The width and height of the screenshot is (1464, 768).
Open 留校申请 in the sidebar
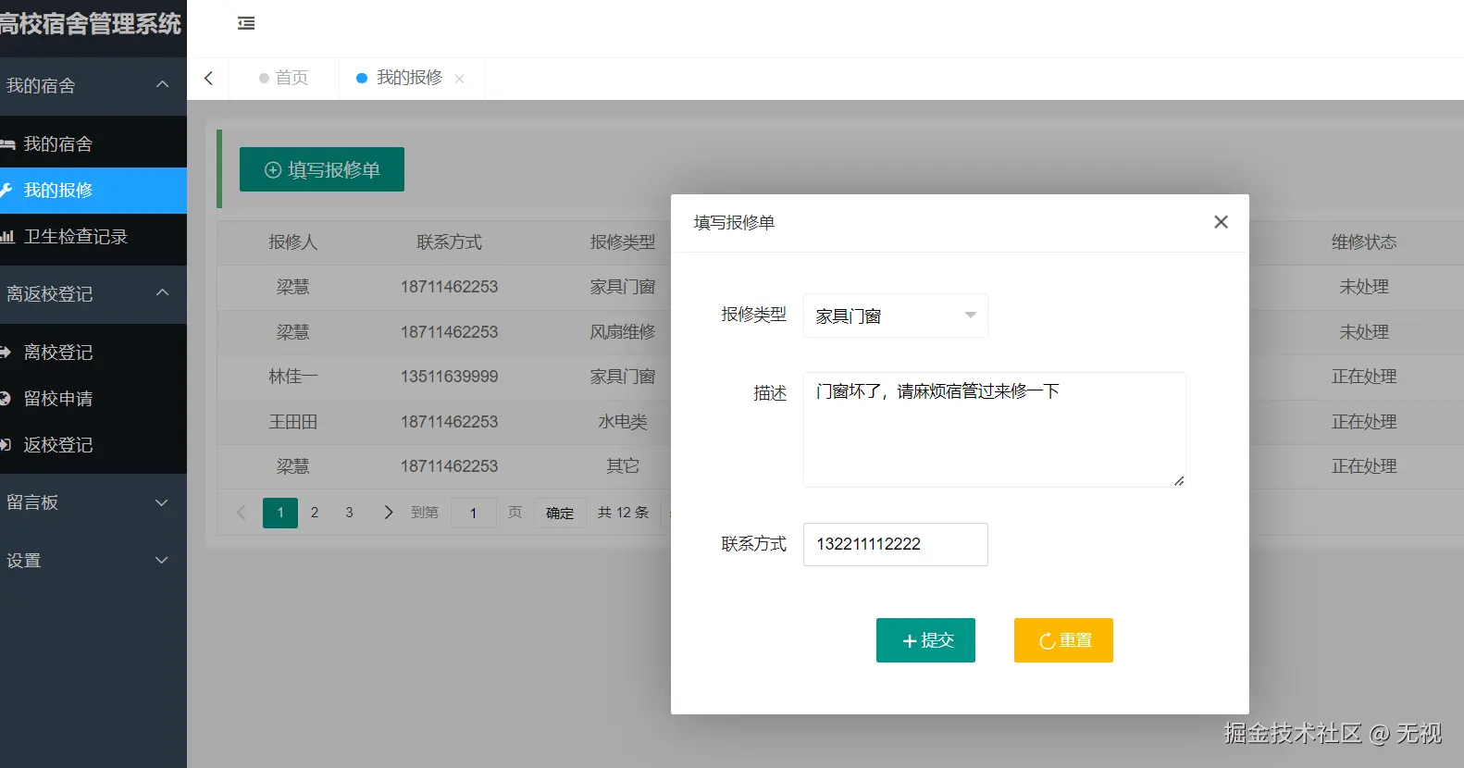click(93, 399)
